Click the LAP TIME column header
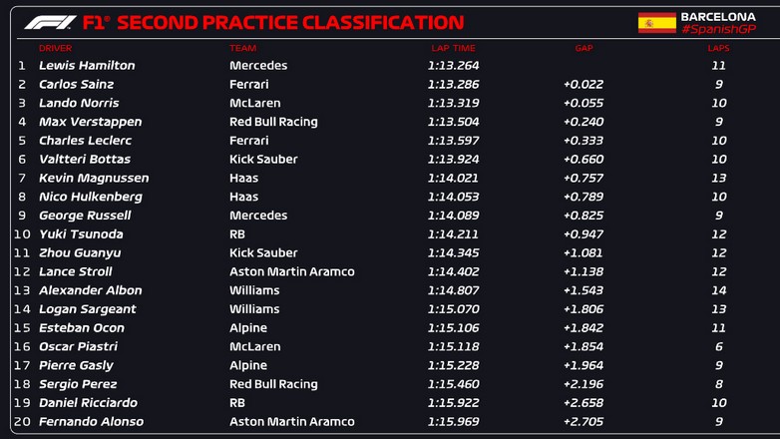Image resolution: width=780 pixels, height=439 pixels. [x=451, y=48]
